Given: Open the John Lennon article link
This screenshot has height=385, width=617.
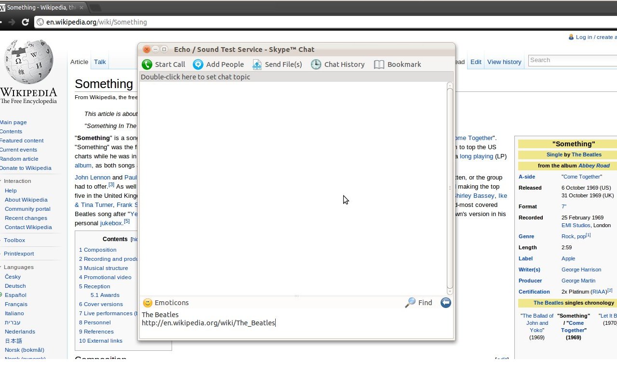Looking at the screenshot, I should tap(93, 178).
